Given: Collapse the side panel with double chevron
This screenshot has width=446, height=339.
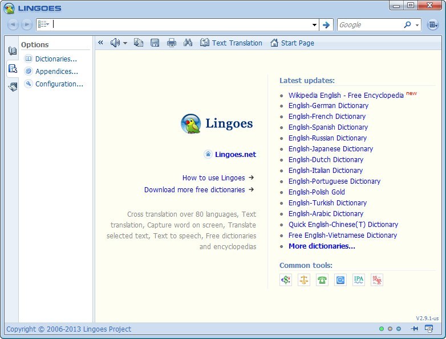Looking at the screenshot, I should coord(100,43).
